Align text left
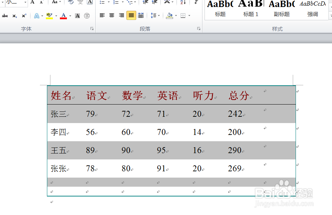Image resolution: width=332 pixels, height=215 pixels. click(x=102, y=15)
